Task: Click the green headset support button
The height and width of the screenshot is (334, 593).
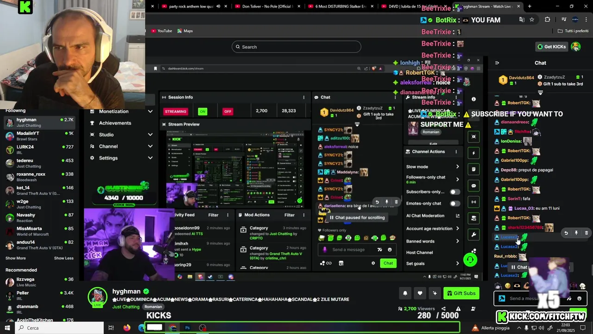Action: pos(470,260)
